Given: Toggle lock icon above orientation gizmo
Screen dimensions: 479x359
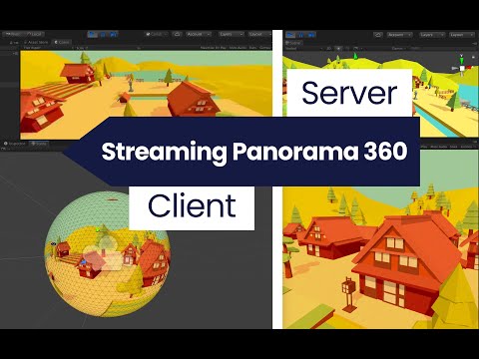Looking at the screenshot, I should click(x=474, y=57).
